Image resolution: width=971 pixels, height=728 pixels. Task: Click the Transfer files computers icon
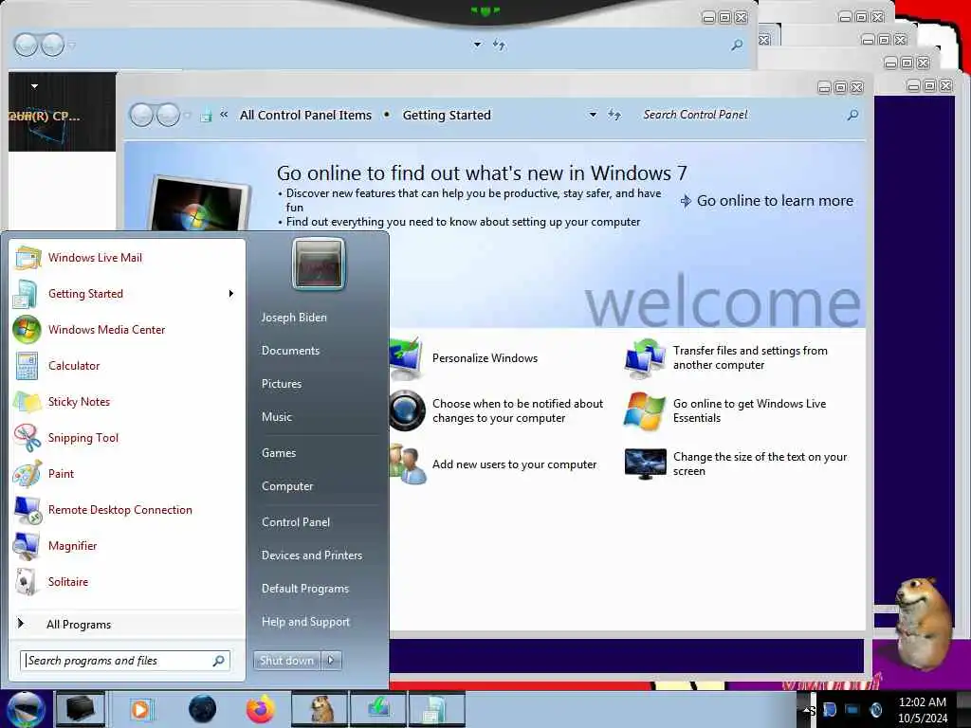pyautogui.click(x=645, y=358)
